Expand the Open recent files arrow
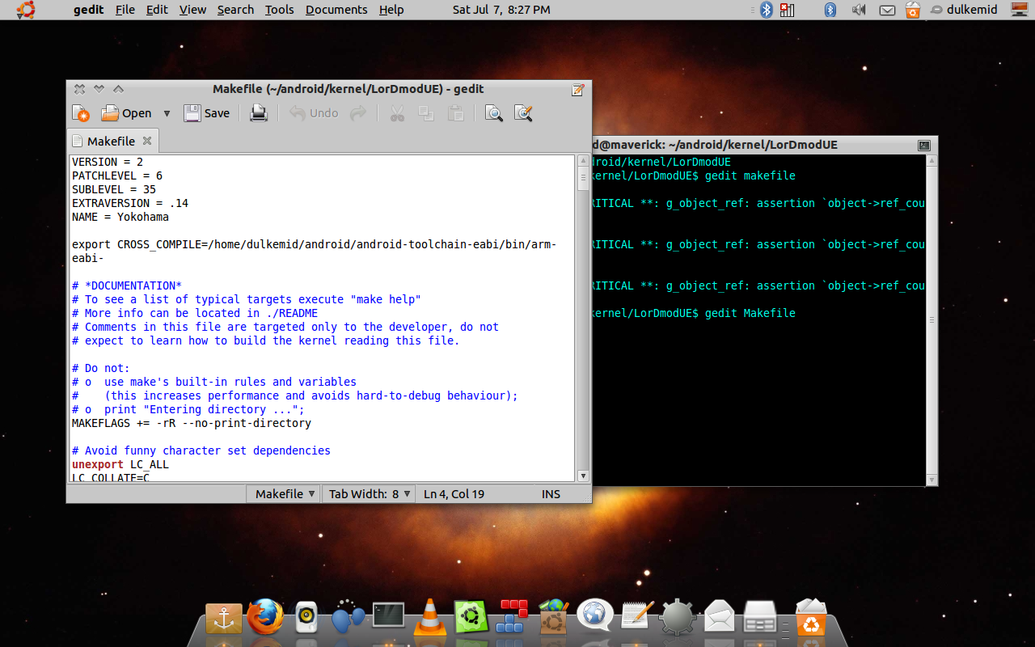Viewport: 1035px width, 647px height. pos(167,113)
